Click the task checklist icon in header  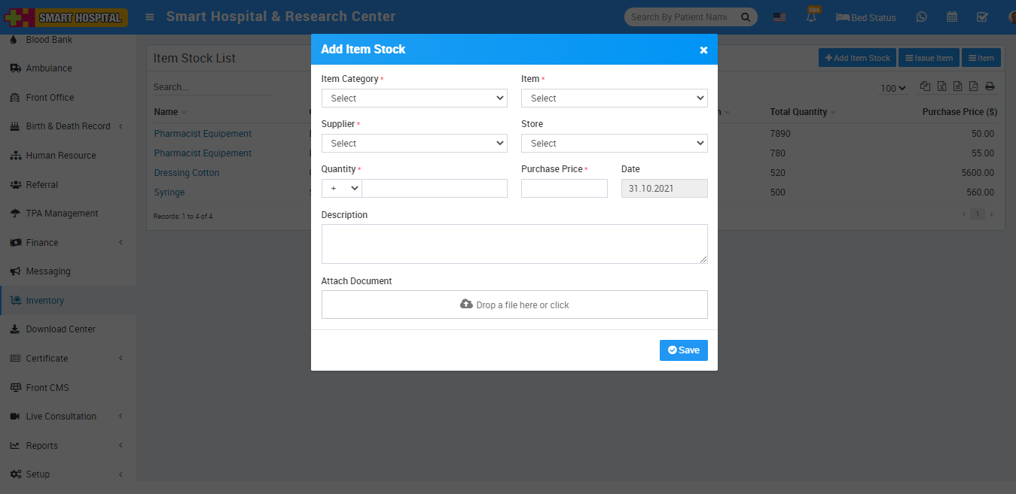[x=982, y=17]
